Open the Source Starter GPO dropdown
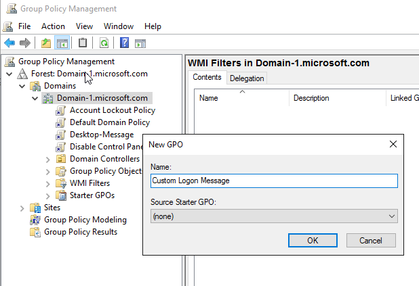The width and height of the screenshot is (419, 286). click(x=274, y=216)
